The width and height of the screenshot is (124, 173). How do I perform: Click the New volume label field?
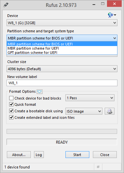[x=62, y=83]
